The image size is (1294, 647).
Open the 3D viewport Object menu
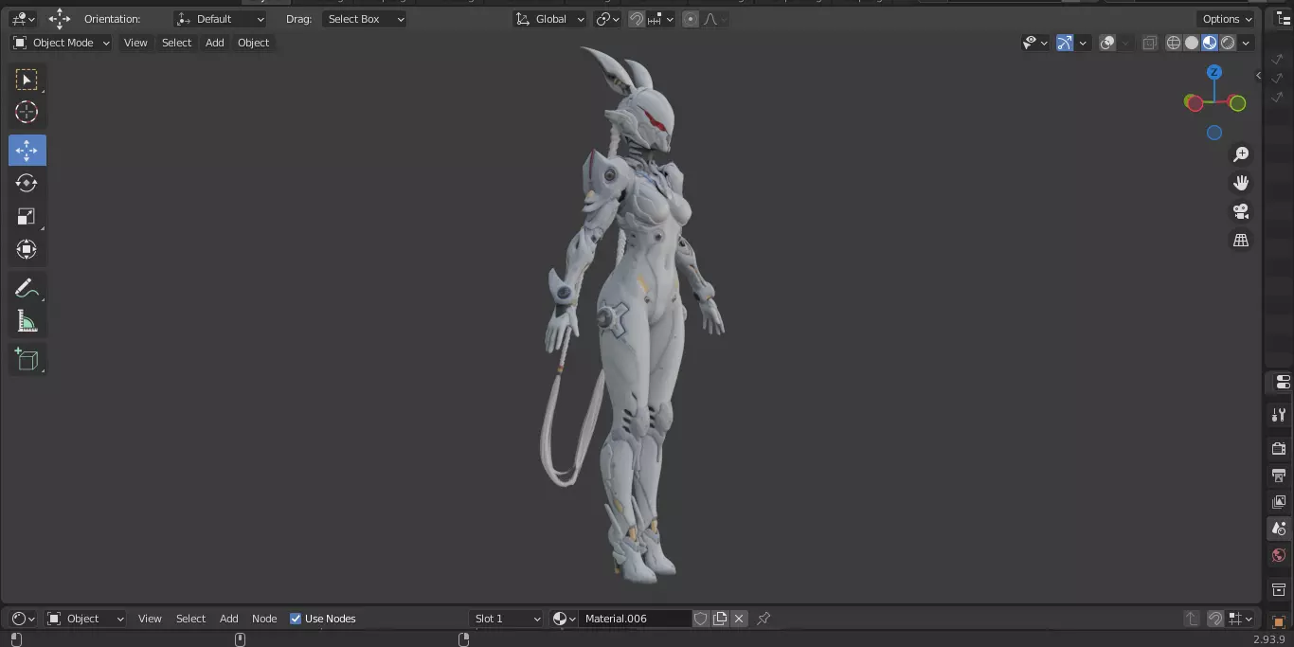tap(253, 43)
